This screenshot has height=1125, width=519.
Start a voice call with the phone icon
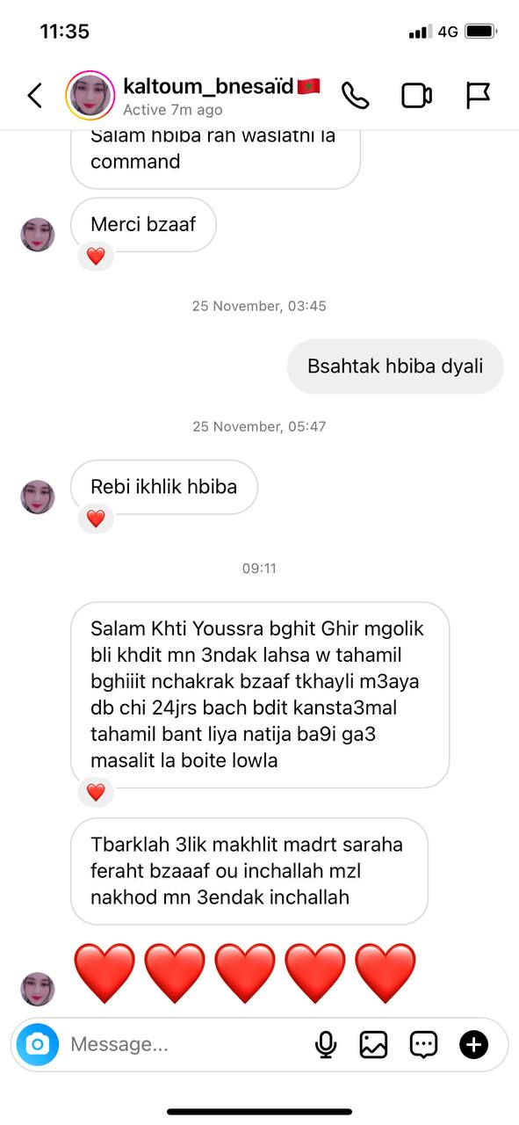(x=355, y=95)
